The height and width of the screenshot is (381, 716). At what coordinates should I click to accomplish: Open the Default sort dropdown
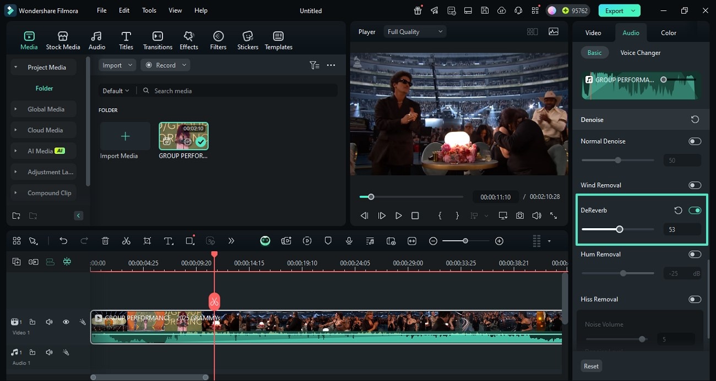click(x=116, y=91)
